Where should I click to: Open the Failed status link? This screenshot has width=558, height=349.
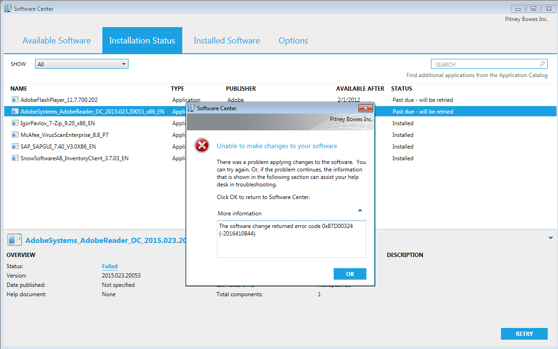[110, 266]
